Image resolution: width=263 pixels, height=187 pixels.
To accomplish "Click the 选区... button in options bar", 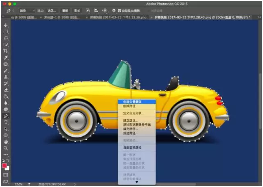I will click(x=52, y=10).
